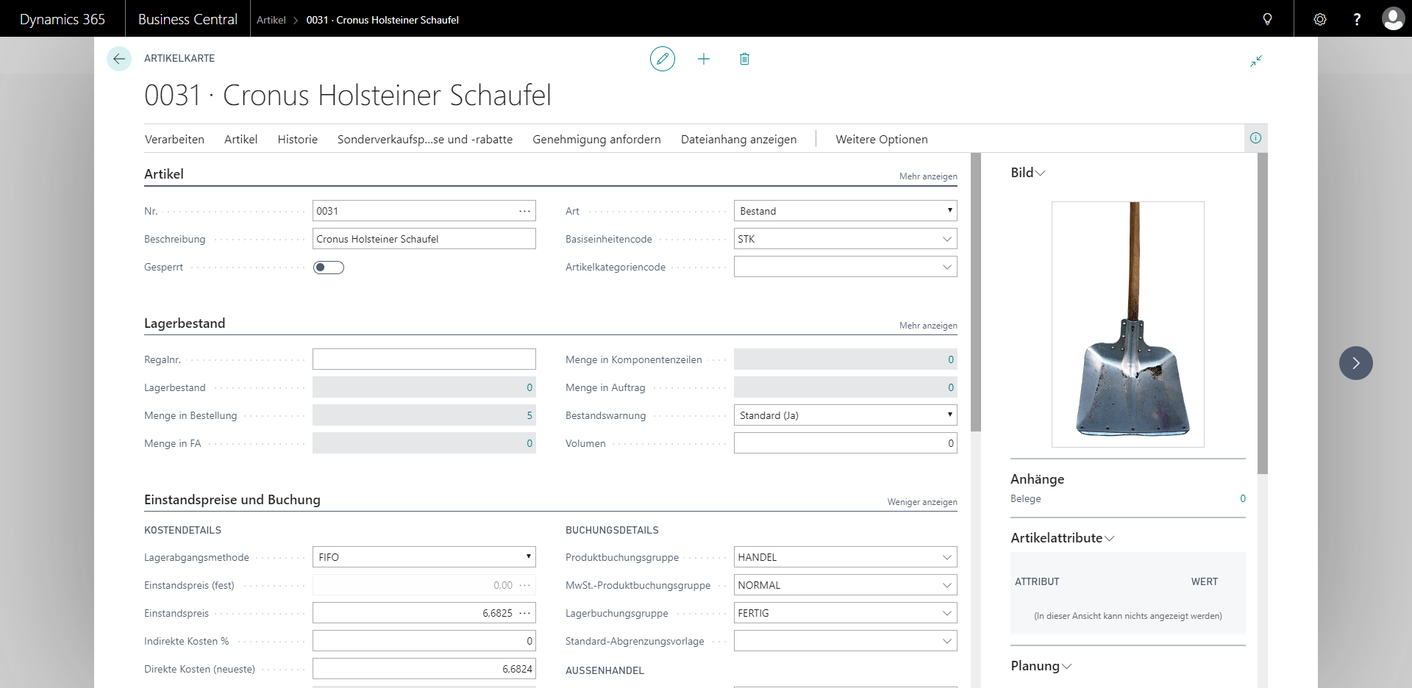Open the Verarbeiten menu
The height and width of the screenshot is (688, 1412).
(174, 139)
